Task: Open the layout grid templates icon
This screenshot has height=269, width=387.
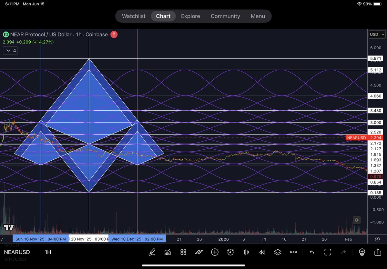Action: pos(183,252)
